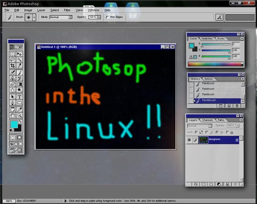Image resolution: width=257 pixels, height=204 pixels.
Task: Open the History panel flyout menu arrow
Action: click(x=243, y=79)
